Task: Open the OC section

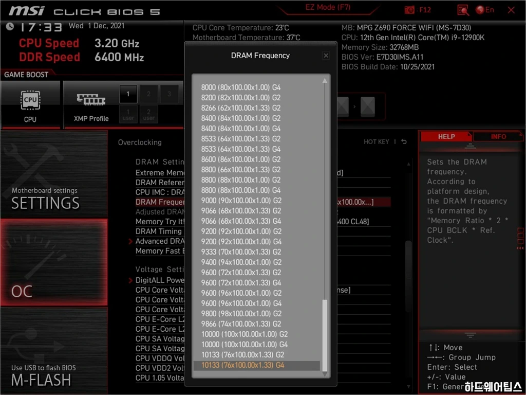Action: 54,263
